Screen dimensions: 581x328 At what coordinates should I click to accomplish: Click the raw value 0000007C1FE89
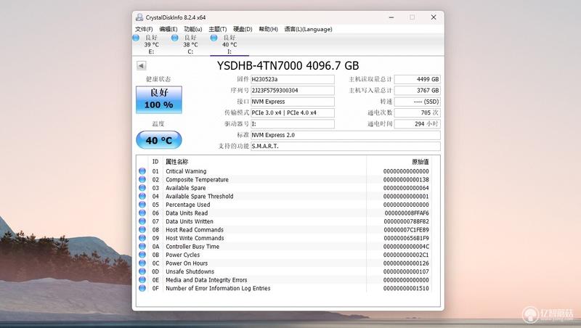tap(406, 229)
